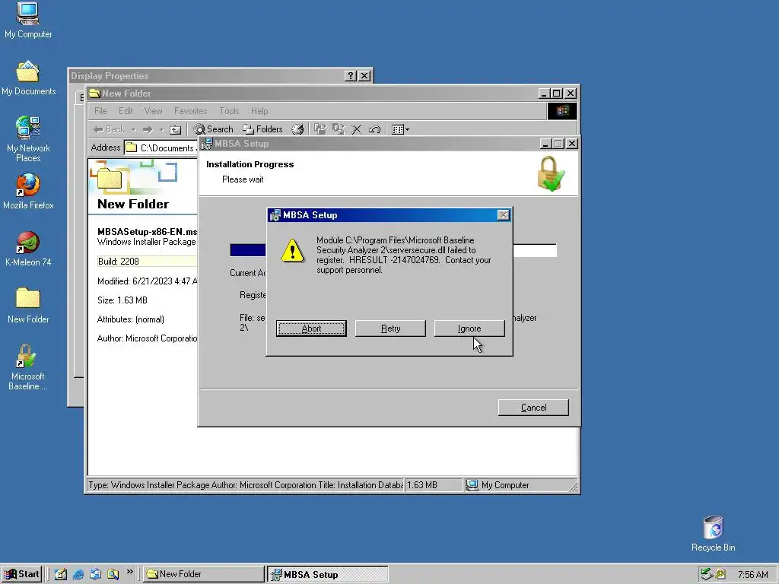The image size is (779, 584).
Task: Click the Outlook Express quick launch icon
Action: (x=95, y=574)
